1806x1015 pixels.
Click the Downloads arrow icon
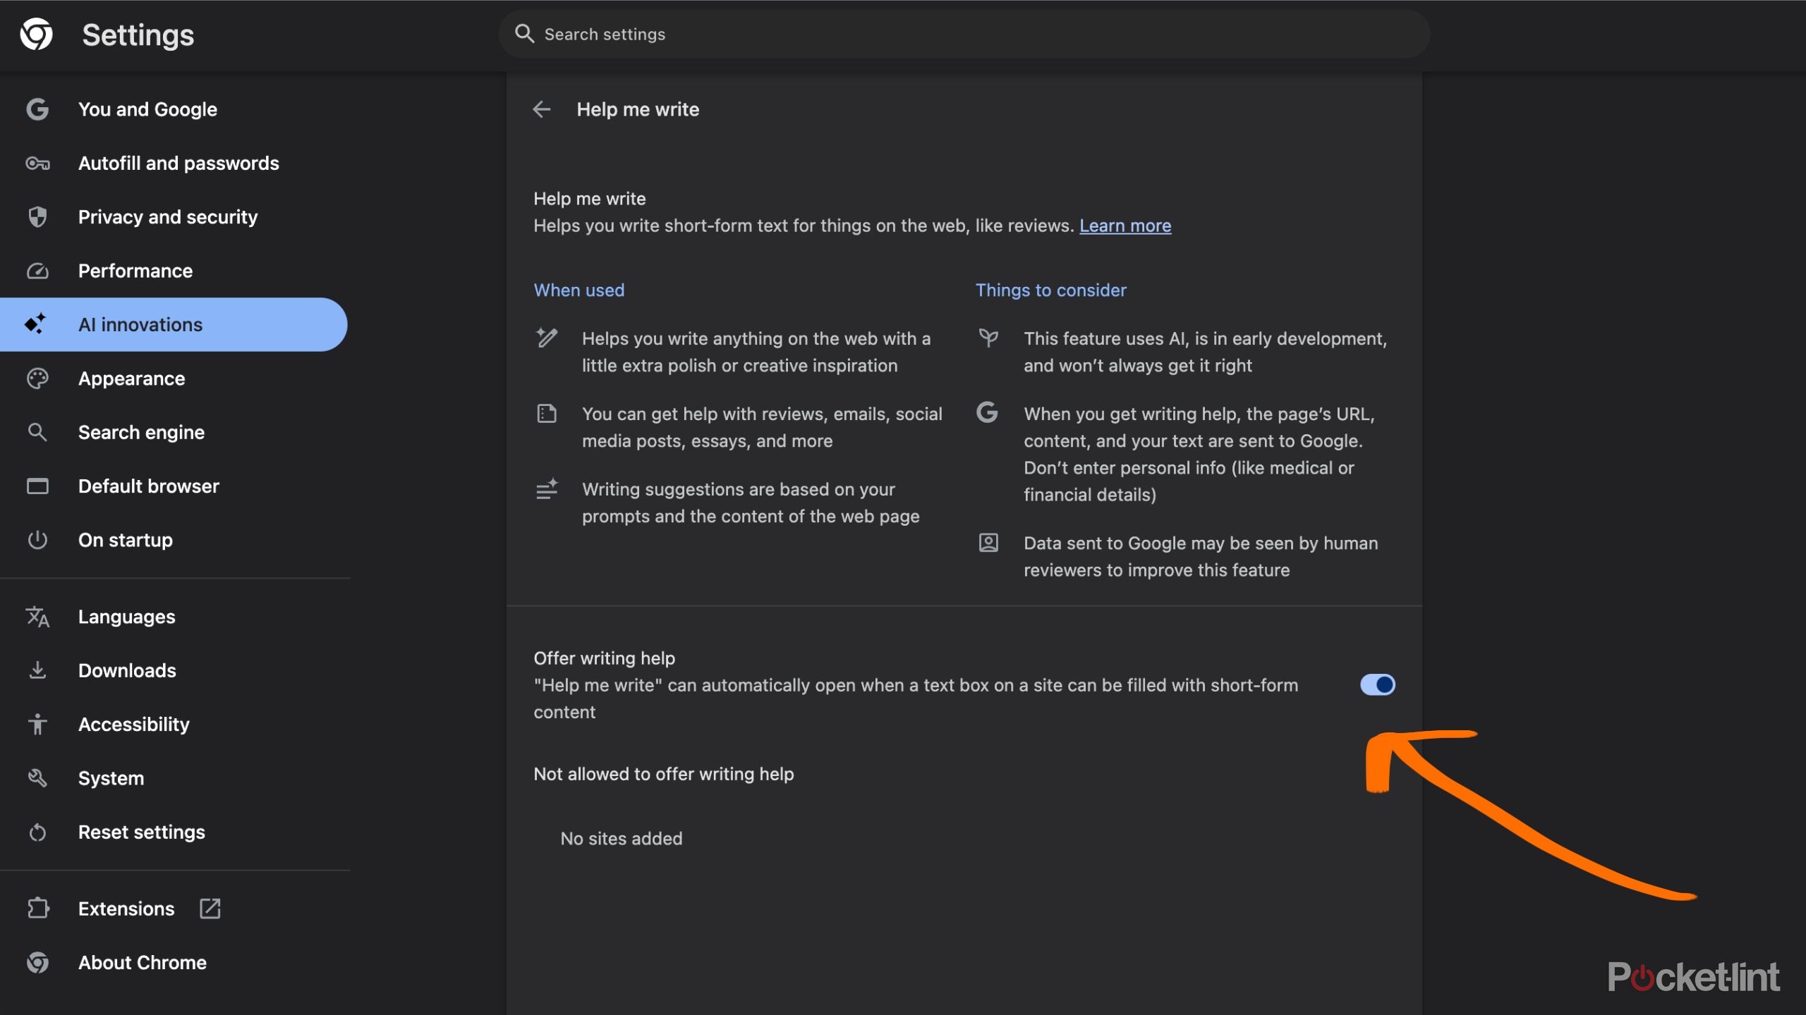click(37, 670)
